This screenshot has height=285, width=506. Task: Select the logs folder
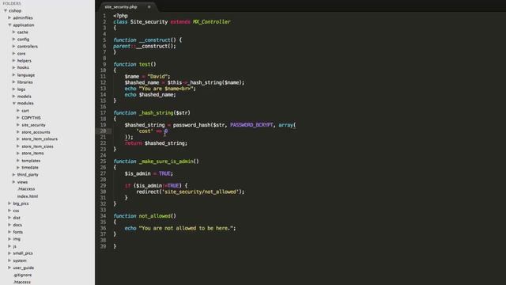click(x=21, y=89)
